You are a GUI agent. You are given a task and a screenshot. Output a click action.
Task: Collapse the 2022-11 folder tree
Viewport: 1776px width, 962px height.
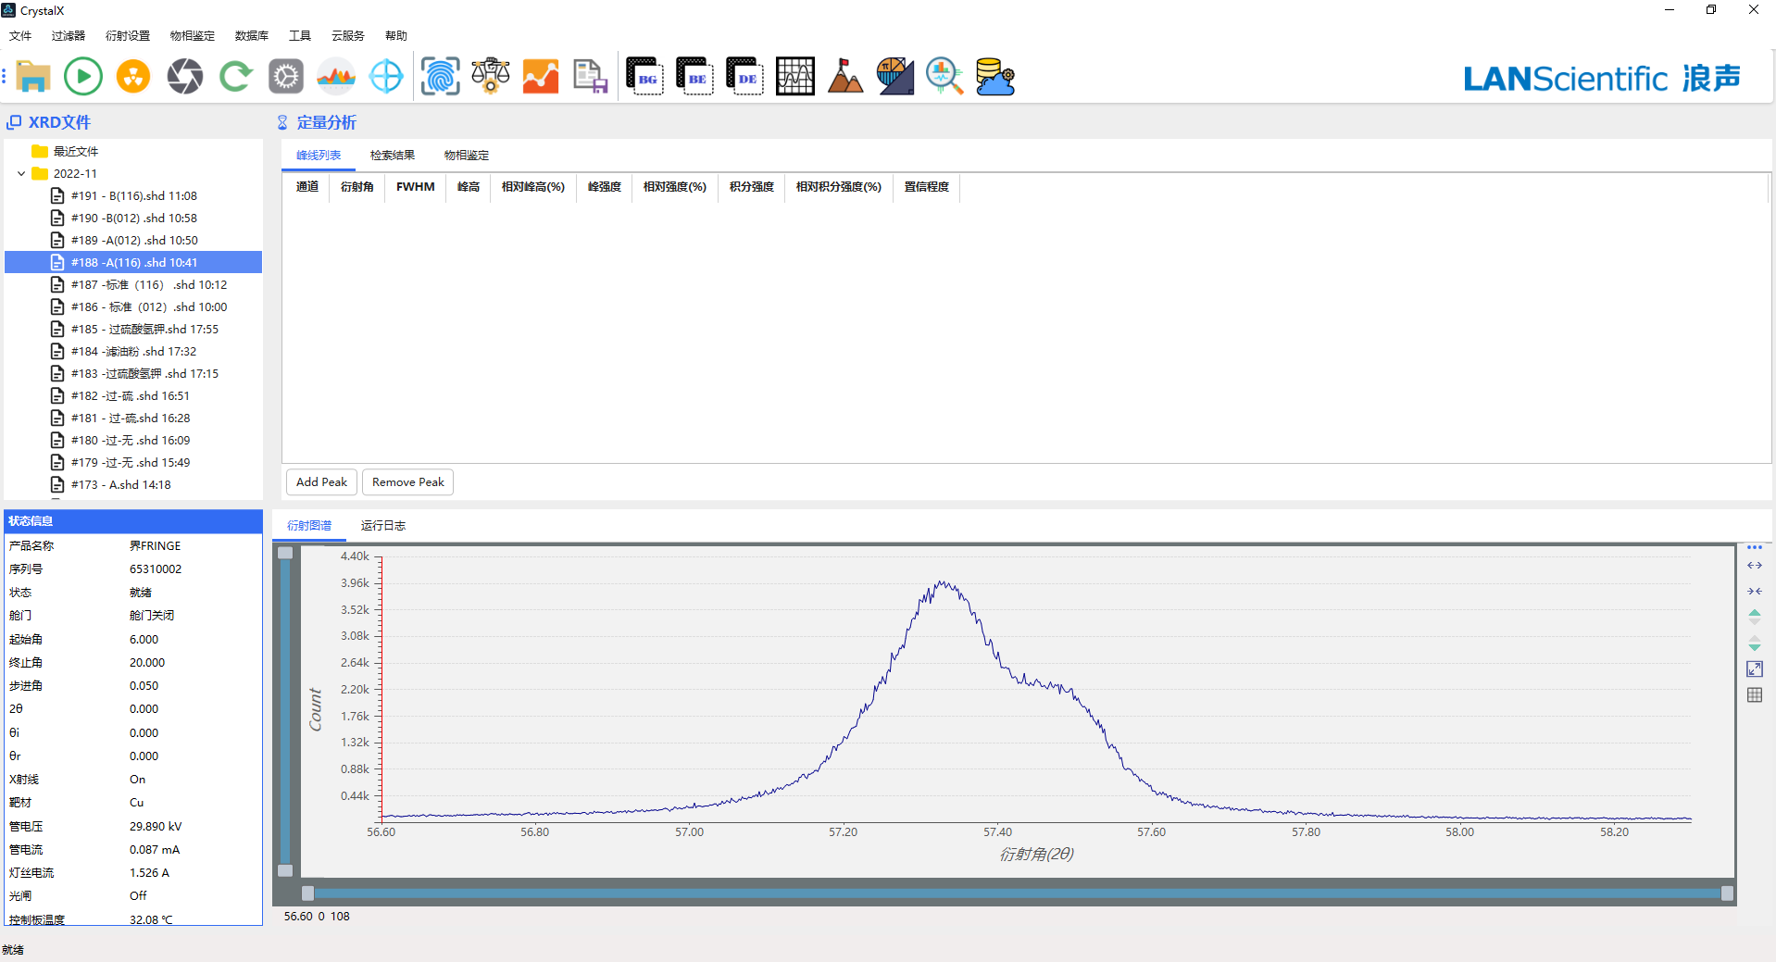(21, 174)
